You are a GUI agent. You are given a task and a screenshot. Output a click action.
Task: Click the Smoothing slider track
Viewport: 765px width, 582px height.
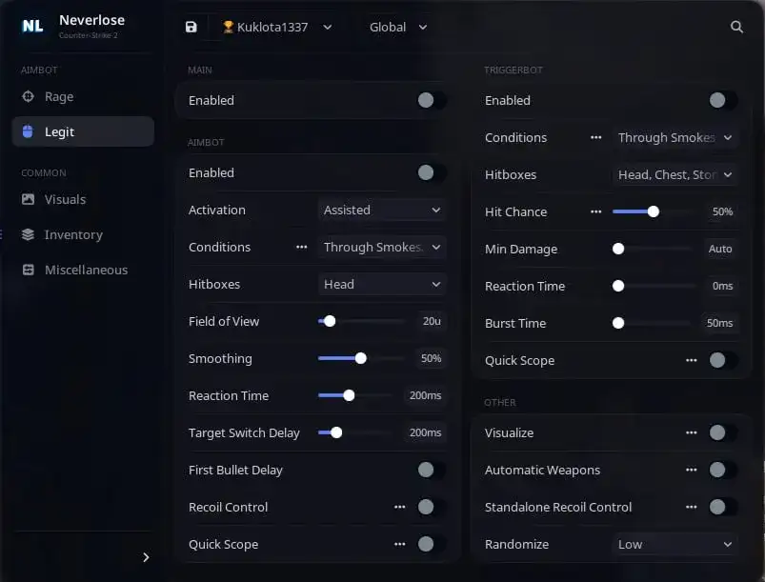pyautogui.click(x=354, y=358)
